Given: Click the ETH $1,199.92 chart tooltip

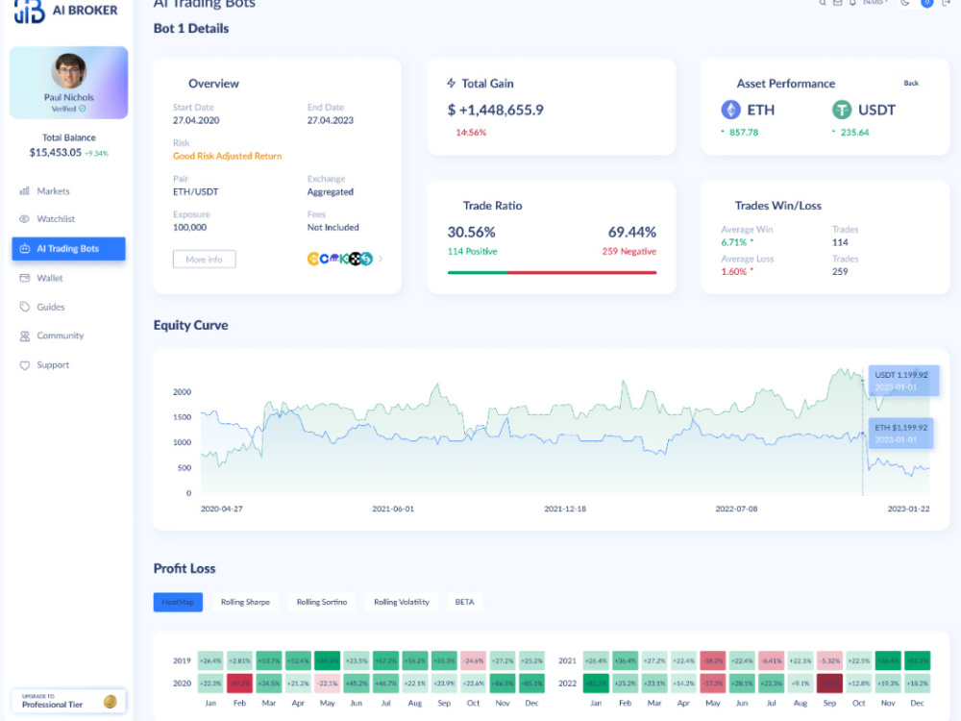Looking at the screenshot, I should pyautogui.click(x=900, y=434).
